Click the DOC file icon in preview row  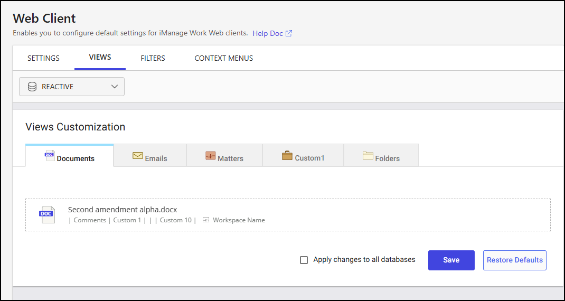[46, 214]
